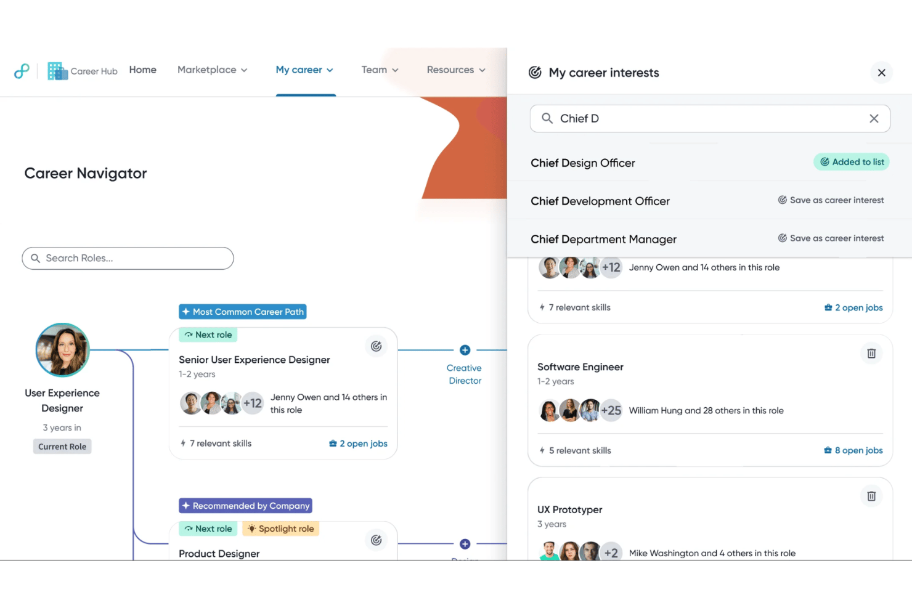
Task: Save Chief Department Manager as career interest
Action: 831,238
